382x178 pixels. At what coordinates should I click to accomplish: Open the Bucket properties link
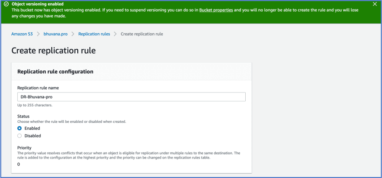tap(216, 10)
